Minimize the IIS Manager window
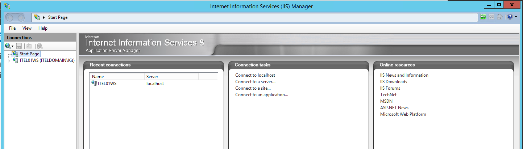This screenshot has width=523, height=149. pyautogui.click(x=489, y=5)
